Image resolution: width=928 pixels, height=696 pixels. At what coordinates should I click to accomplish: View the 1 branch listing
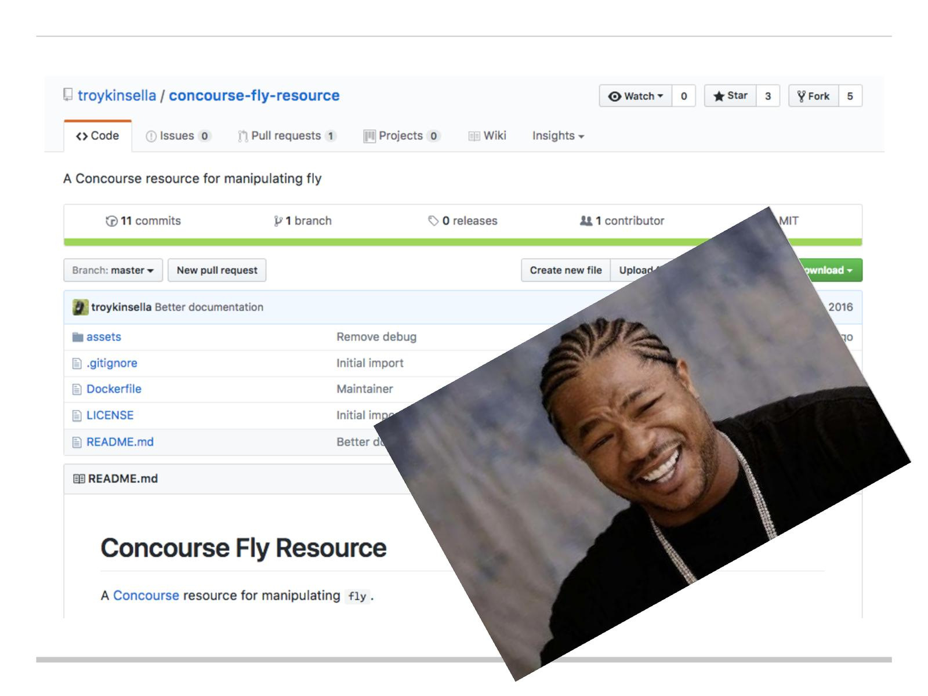click(x=303, y=221)
